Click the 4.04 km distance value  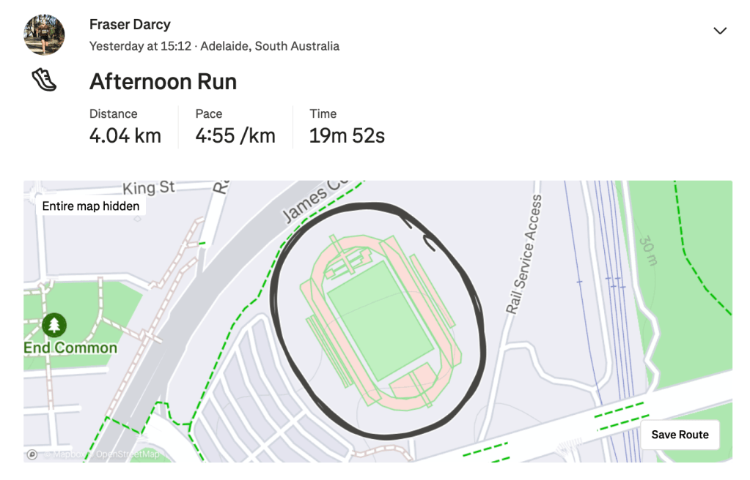[125, 135]
